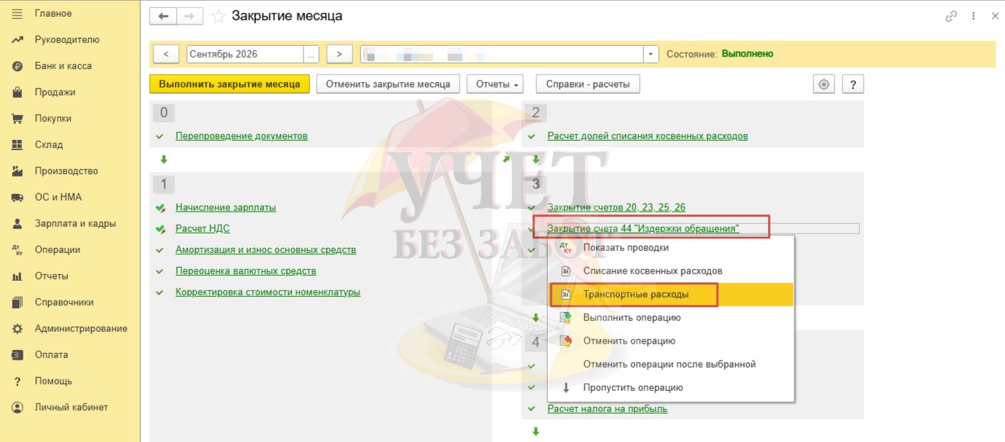Go to Банк и касса section

click(x=63, y=66)
